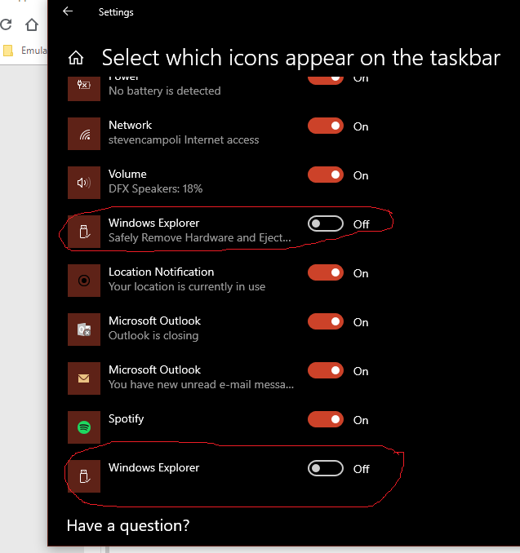
Task: Click 'Select which icons appear on the taskbar' heading
Action: tap(301, 58)
